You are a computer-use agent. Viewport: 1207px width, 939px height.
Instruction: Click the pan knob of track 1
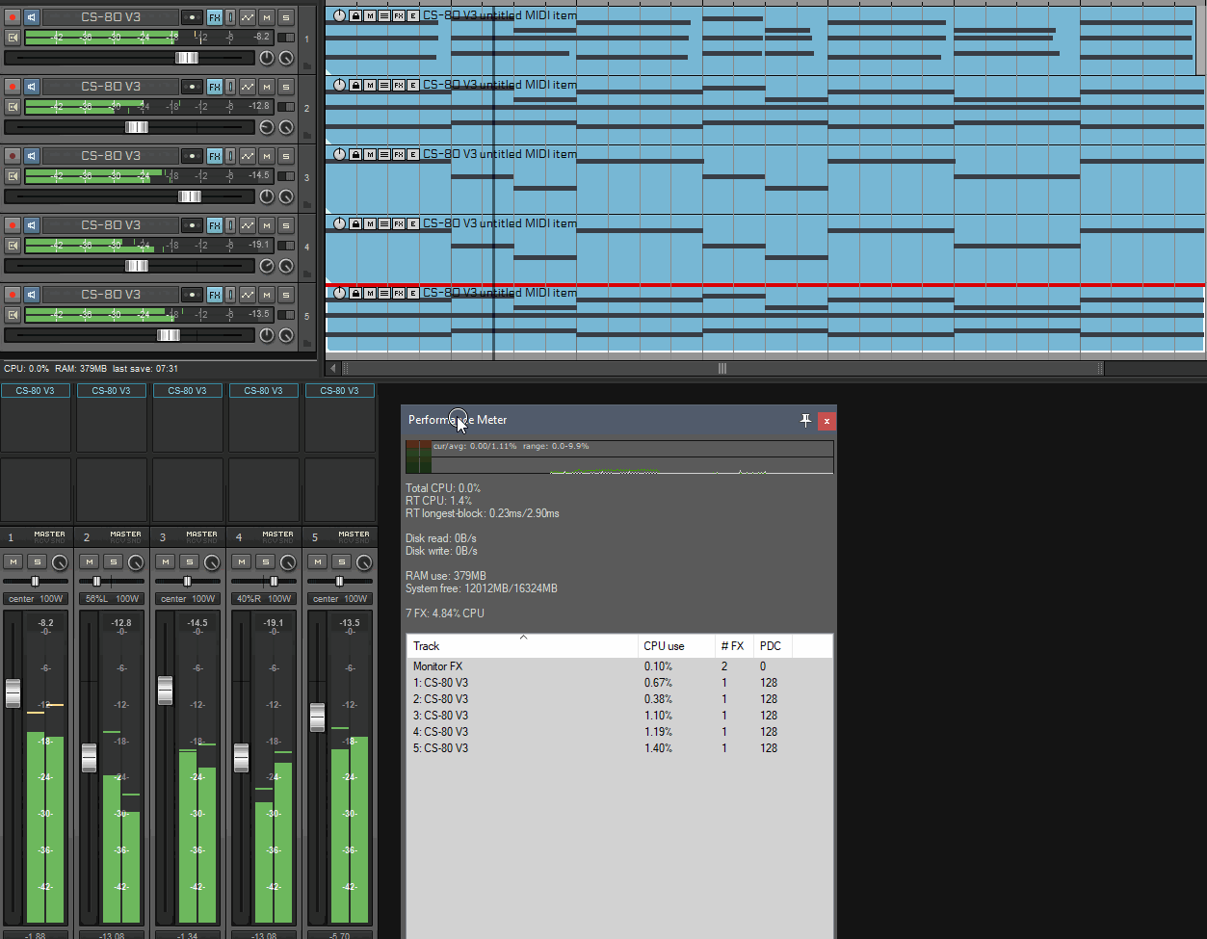(x=267, y=58)
